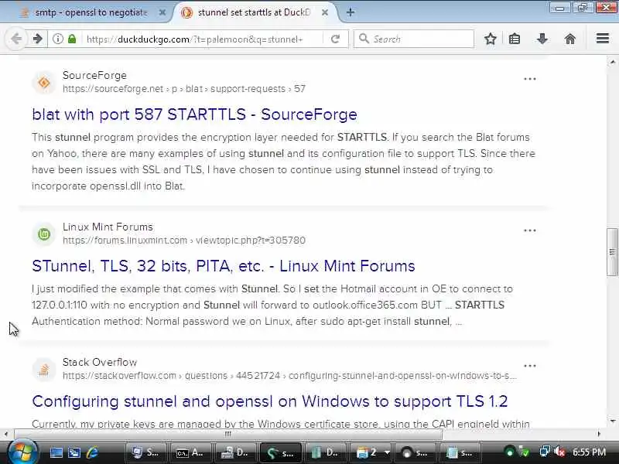Click the forums.linuxmint.com viewtopic URL
The image size is (619, 464).
184,241
